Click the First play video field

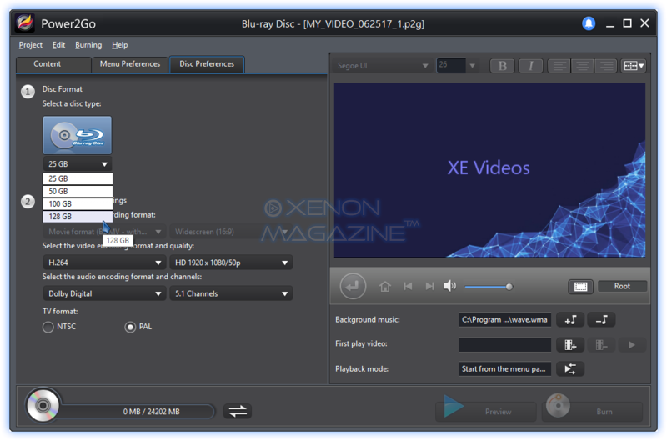tap(504, 345)
